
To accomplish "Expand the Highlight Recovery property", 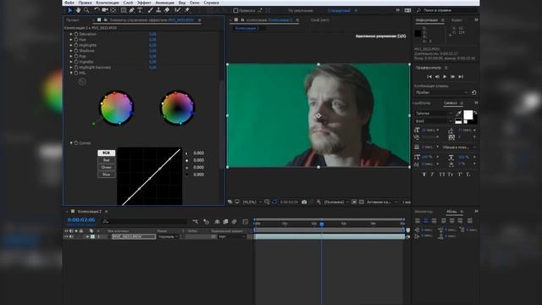I will pyautogui.click(x=71, y=68).
